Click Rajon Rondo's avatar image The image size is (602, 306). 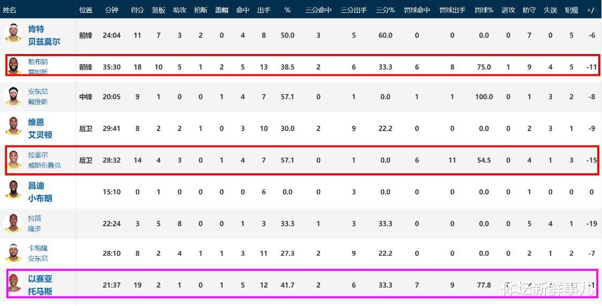13,223
